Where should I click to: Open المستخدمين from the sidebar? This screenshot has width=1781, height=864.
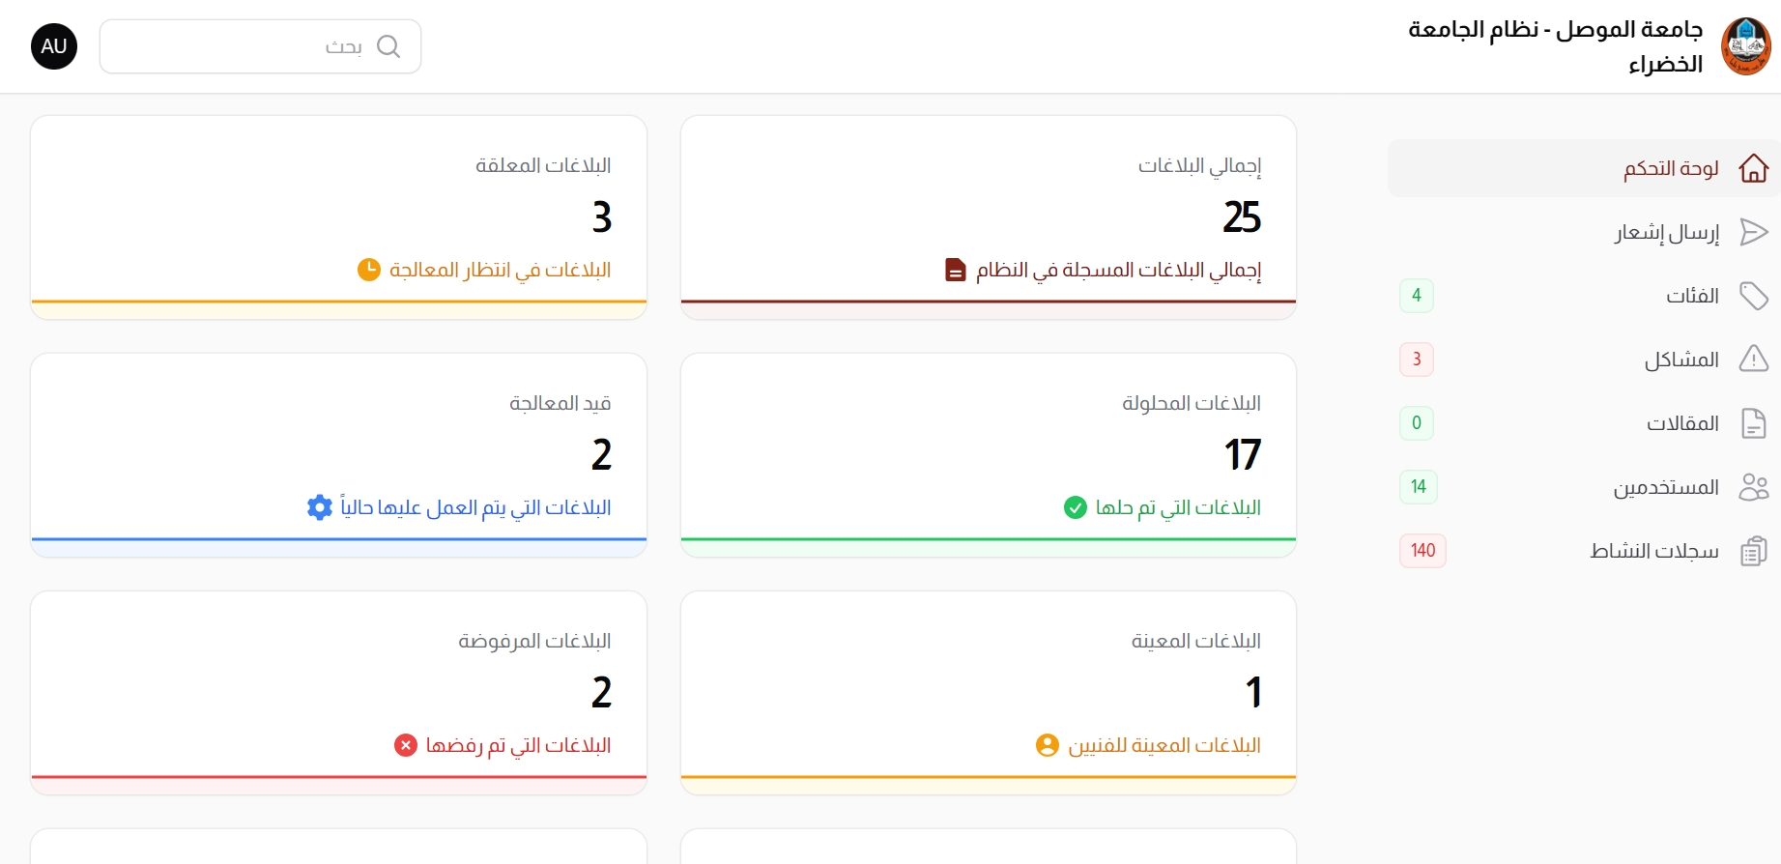pyautogui.click(x=1665, y=486)
